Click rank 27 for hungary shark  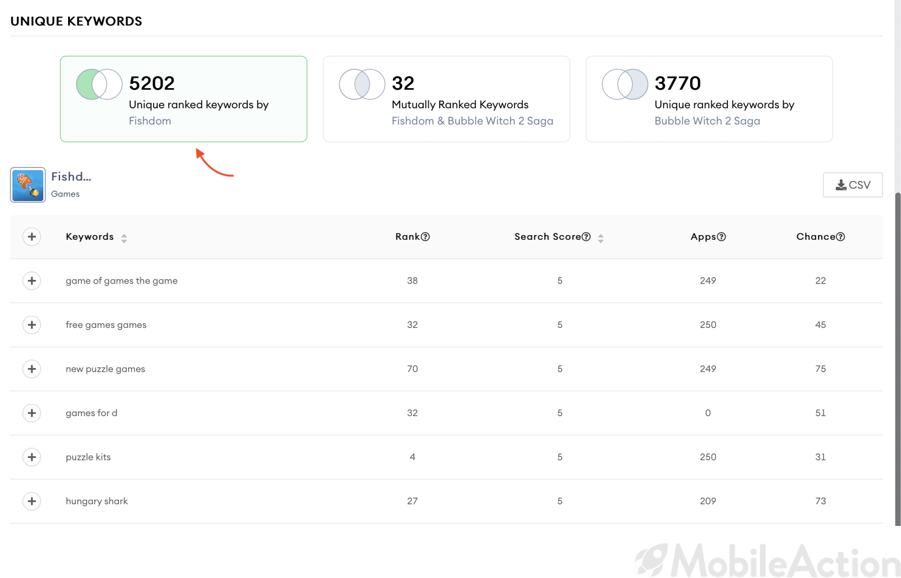pos(412,501)
